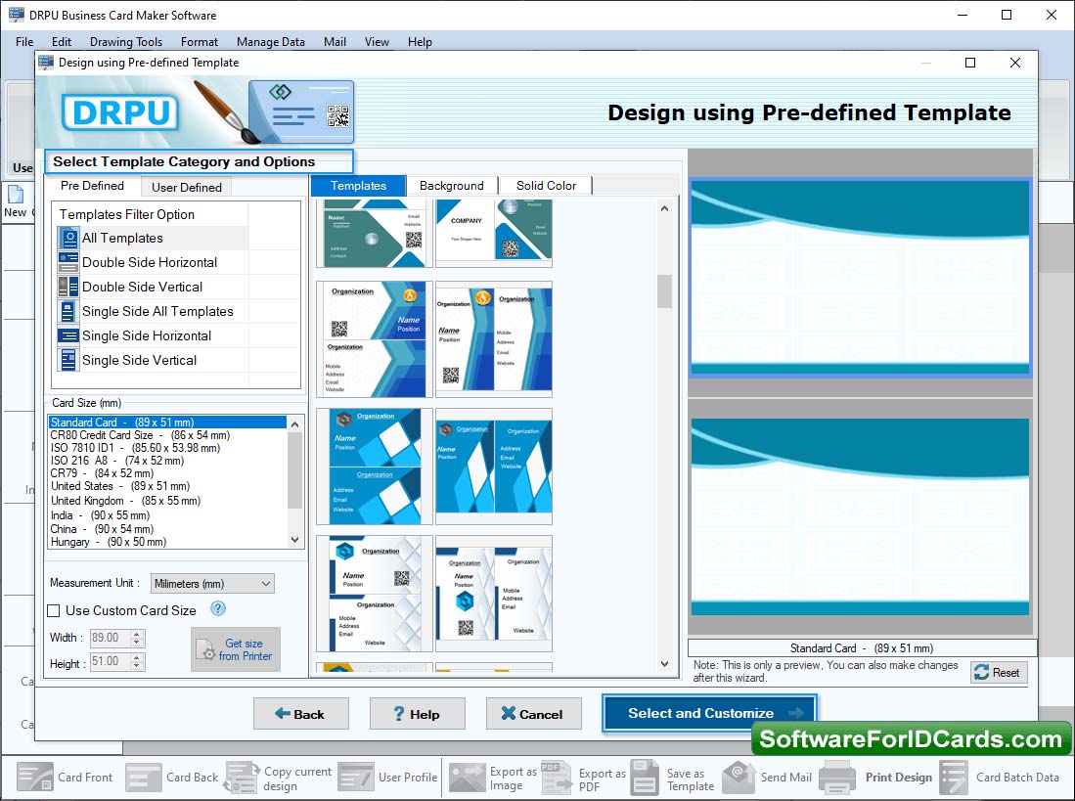Image resolution: width=1075 pixels, height=801 pixels.
Task: Click templates pane scroll up arrow
Action: [x=664, y=208]
